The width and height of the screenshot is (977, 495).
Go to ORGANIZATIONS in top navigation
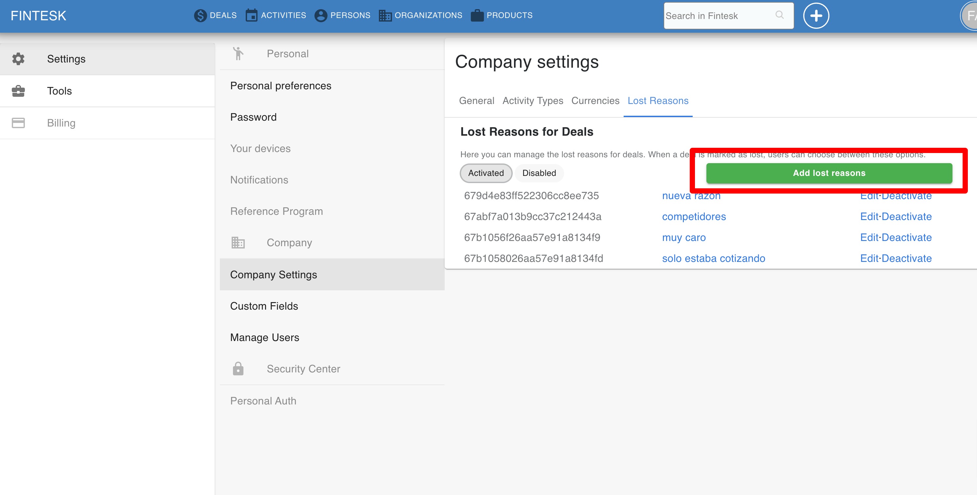point(428,16)
